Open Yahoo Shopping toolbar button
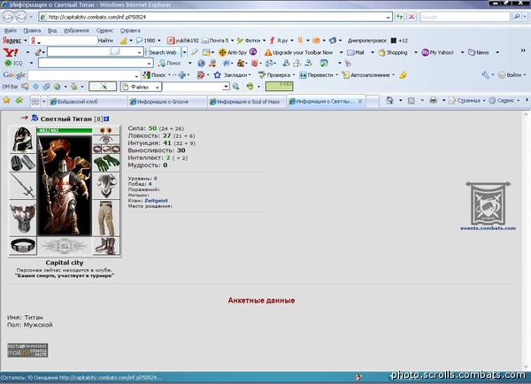531x384 pixels. coord(393,52)
